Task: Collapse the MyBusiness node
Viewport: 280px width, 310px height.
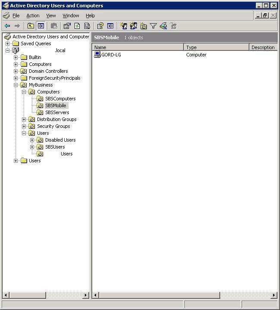Action: tap(16, 85)
